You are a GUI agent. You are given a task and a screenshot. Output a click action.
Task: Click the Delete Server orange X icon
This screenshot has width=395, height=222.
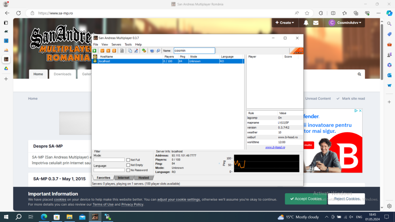coord(108,51)
